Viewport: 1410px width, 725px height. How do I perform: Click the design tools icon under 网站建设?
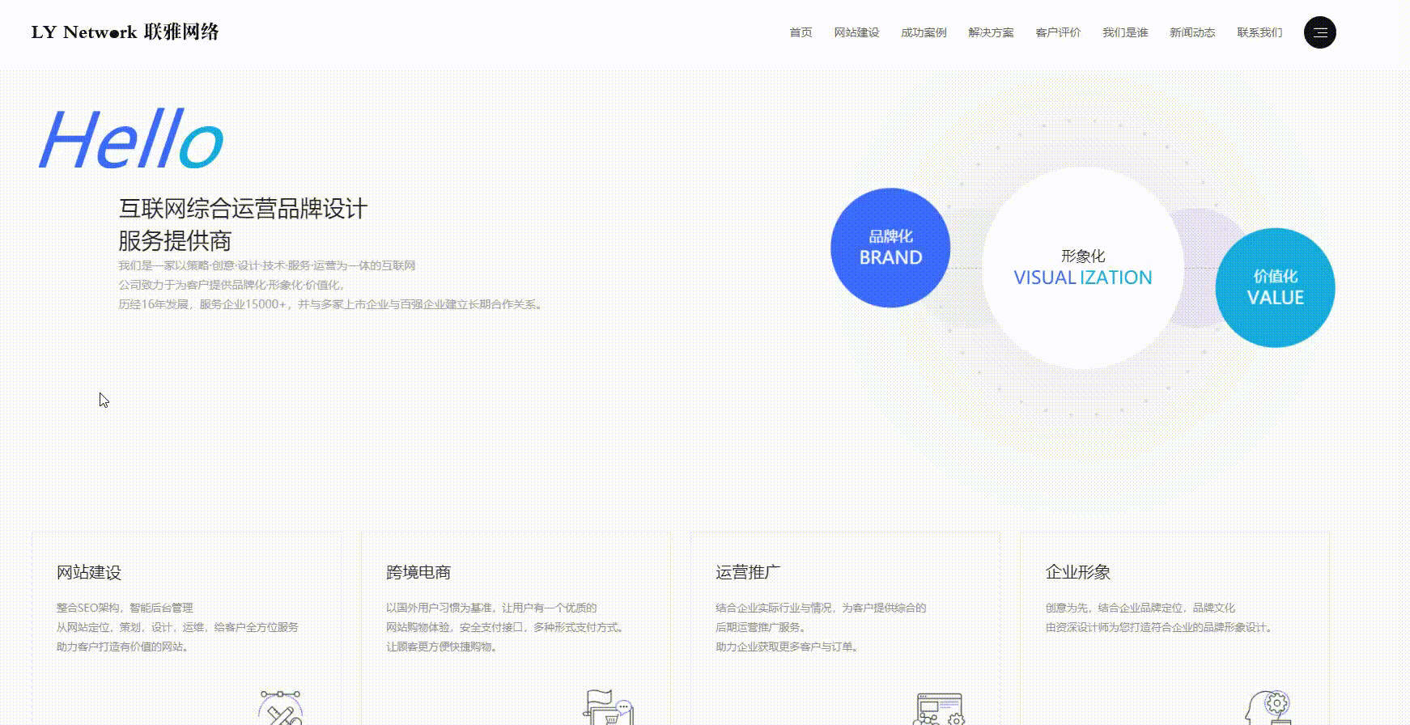pos(280,709)
